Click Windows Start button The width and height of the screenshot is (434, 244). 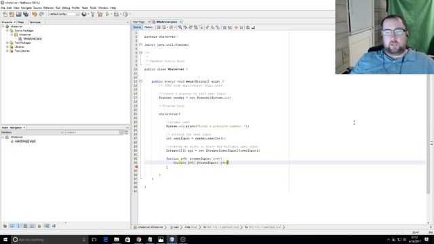(x=5, y=239)
